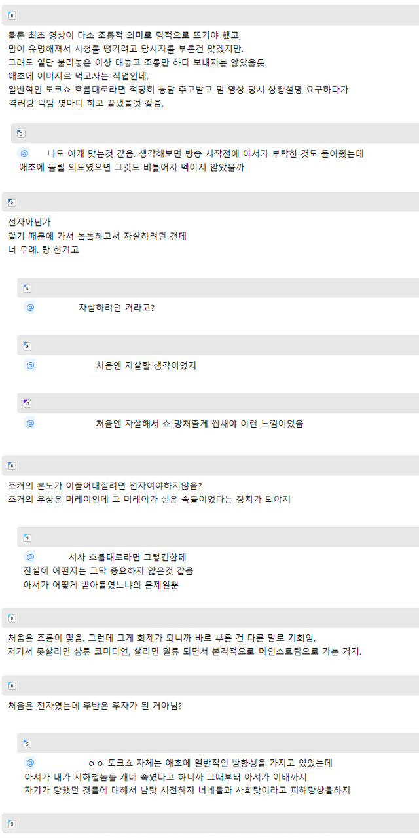419x838 pixels.
Task: Click level badge above '자살하려던 거라고?' reply
Action: pyautogui.click(x=27, y=288)
